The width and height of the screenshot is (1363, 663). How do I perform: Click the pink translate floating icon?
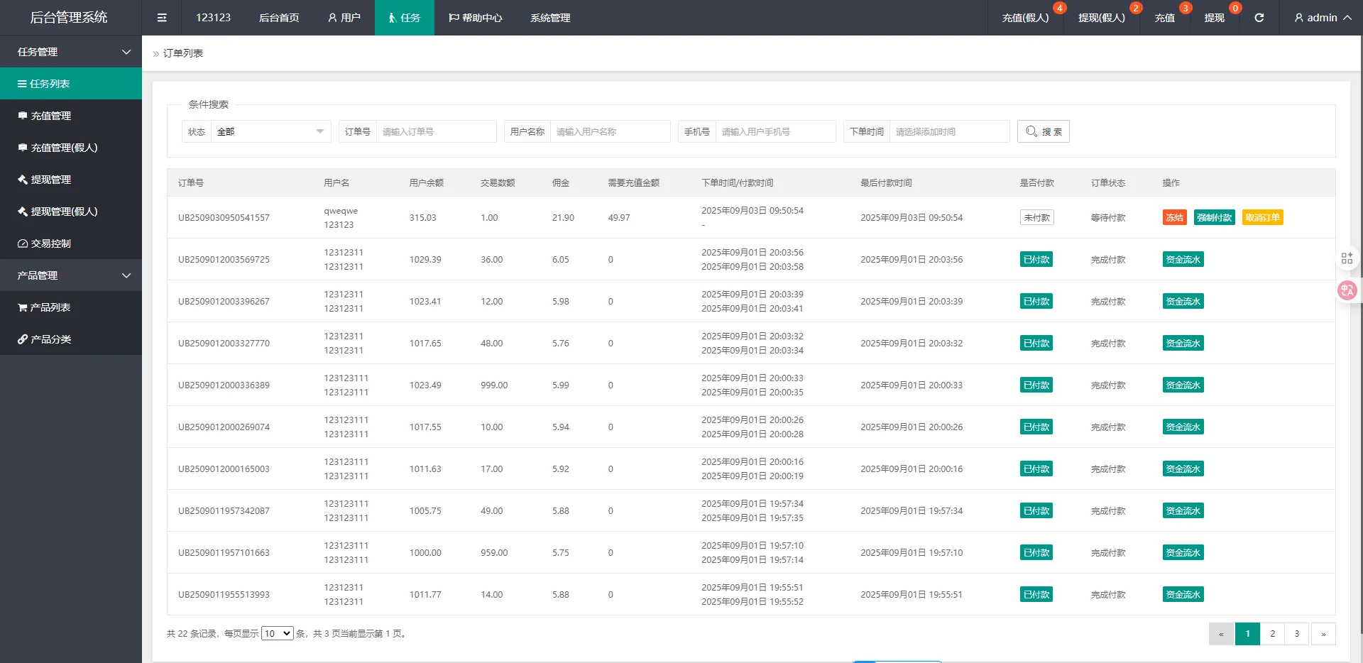1347,290
